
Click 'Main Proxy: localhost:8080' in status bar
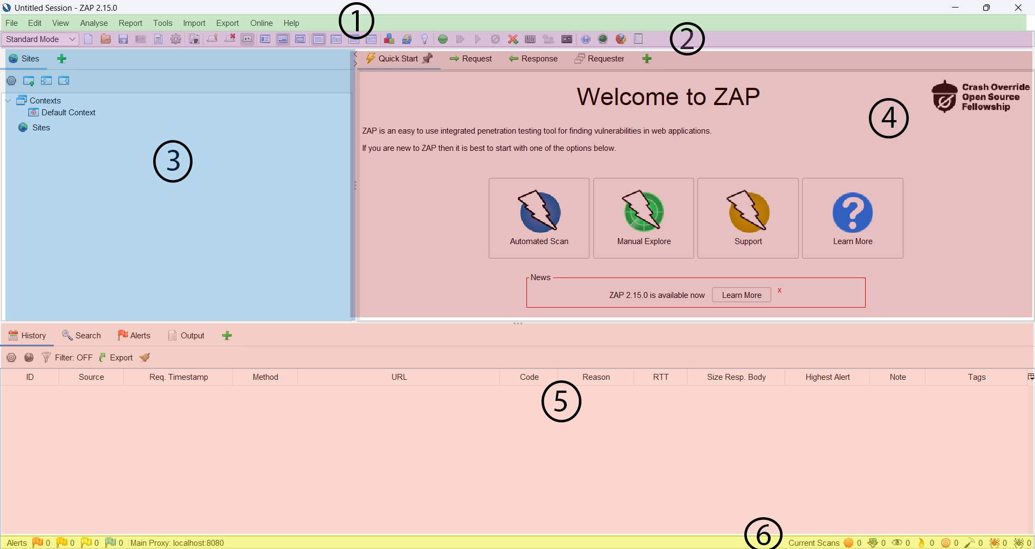177,543
